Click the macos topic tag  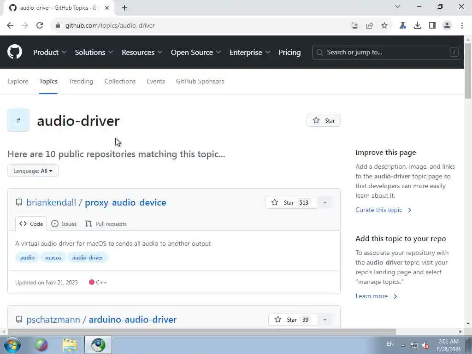point(53,258)
